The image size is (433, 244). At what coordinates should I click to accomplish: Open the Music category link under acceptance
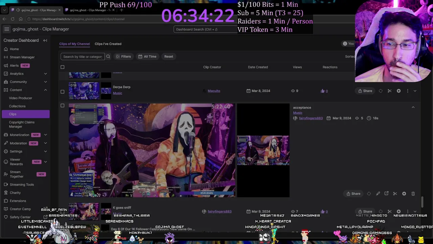[x=298, y=113]
